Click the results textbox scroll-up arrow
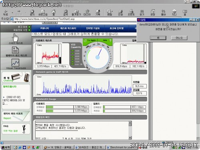200x150 pixels. click(130, 123)
